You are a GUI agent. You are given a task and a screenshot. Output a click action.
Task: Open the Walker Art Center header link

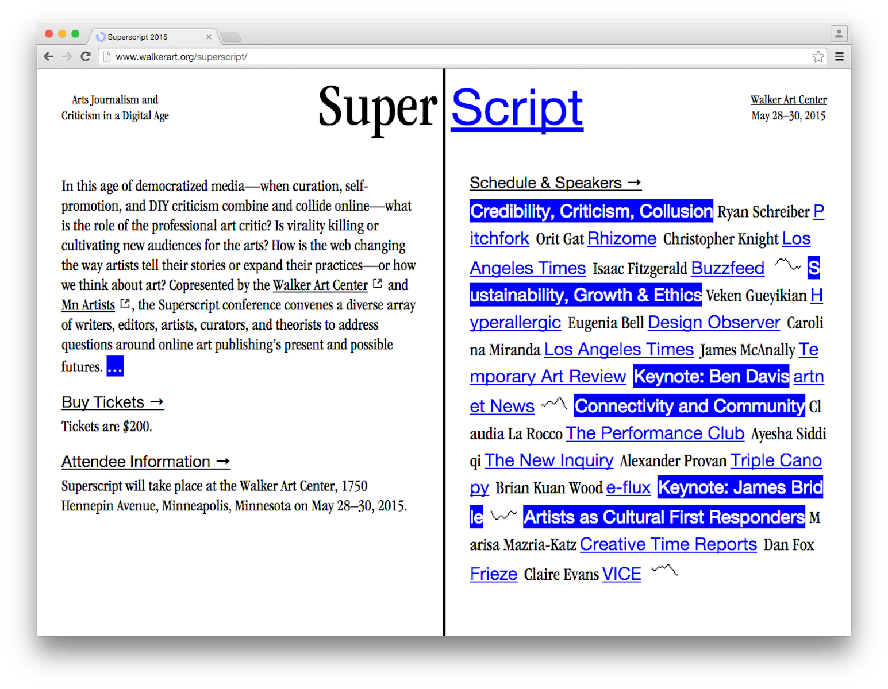click(788, 100)
